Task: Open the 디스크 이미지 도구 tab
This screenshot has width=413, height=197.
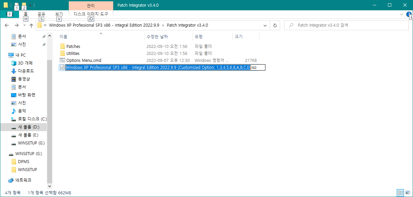Action: tap(91, 14)
